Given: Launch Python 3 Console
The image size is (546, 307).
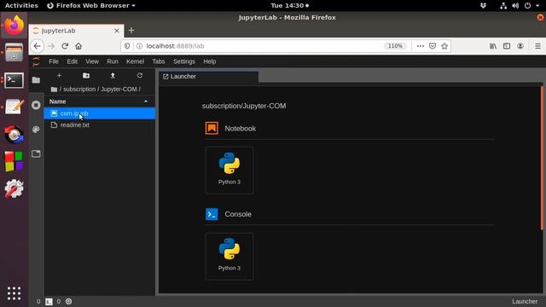Looking at the screenshot, I should click(229, 257).
